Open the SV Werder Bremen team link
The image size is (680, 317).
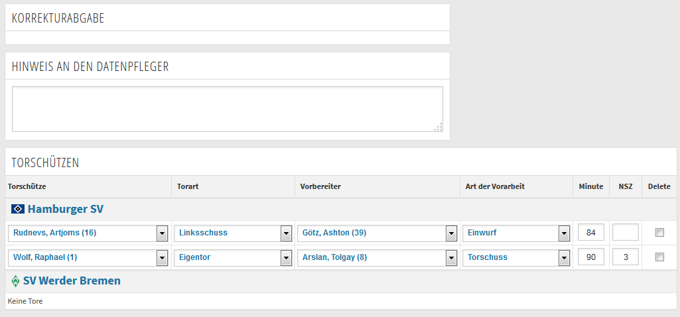point(72,281)
